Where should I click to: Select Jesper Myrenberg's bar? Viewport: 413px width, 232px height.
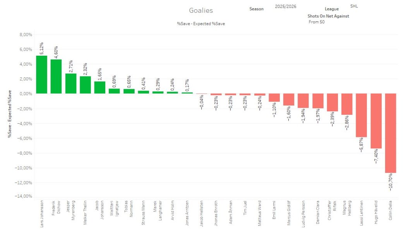tap(71, 84)
